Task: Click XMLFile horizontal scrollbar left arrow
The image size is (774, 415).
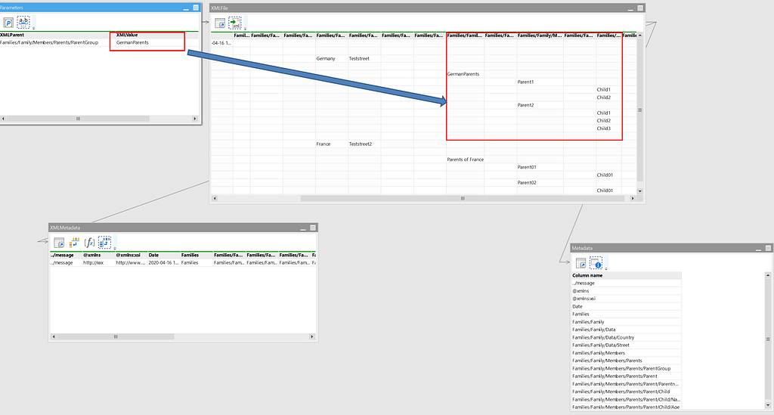Action: coord(214,198)
